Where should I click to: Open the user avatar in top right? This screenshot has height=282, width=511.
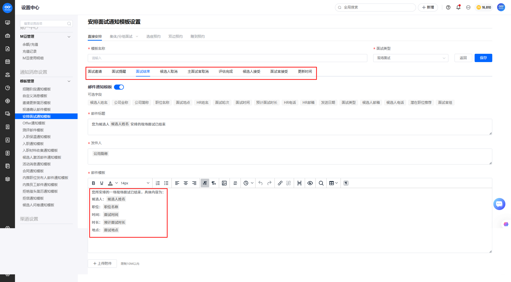pos(501,7)
